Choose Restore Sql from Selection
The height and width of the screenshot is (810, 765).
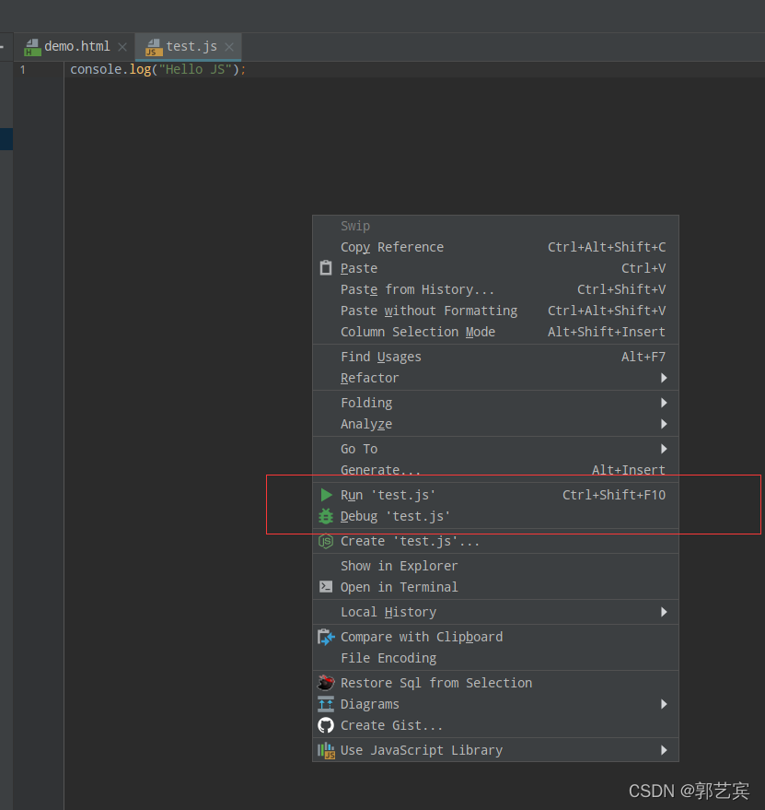coord(495,683)
